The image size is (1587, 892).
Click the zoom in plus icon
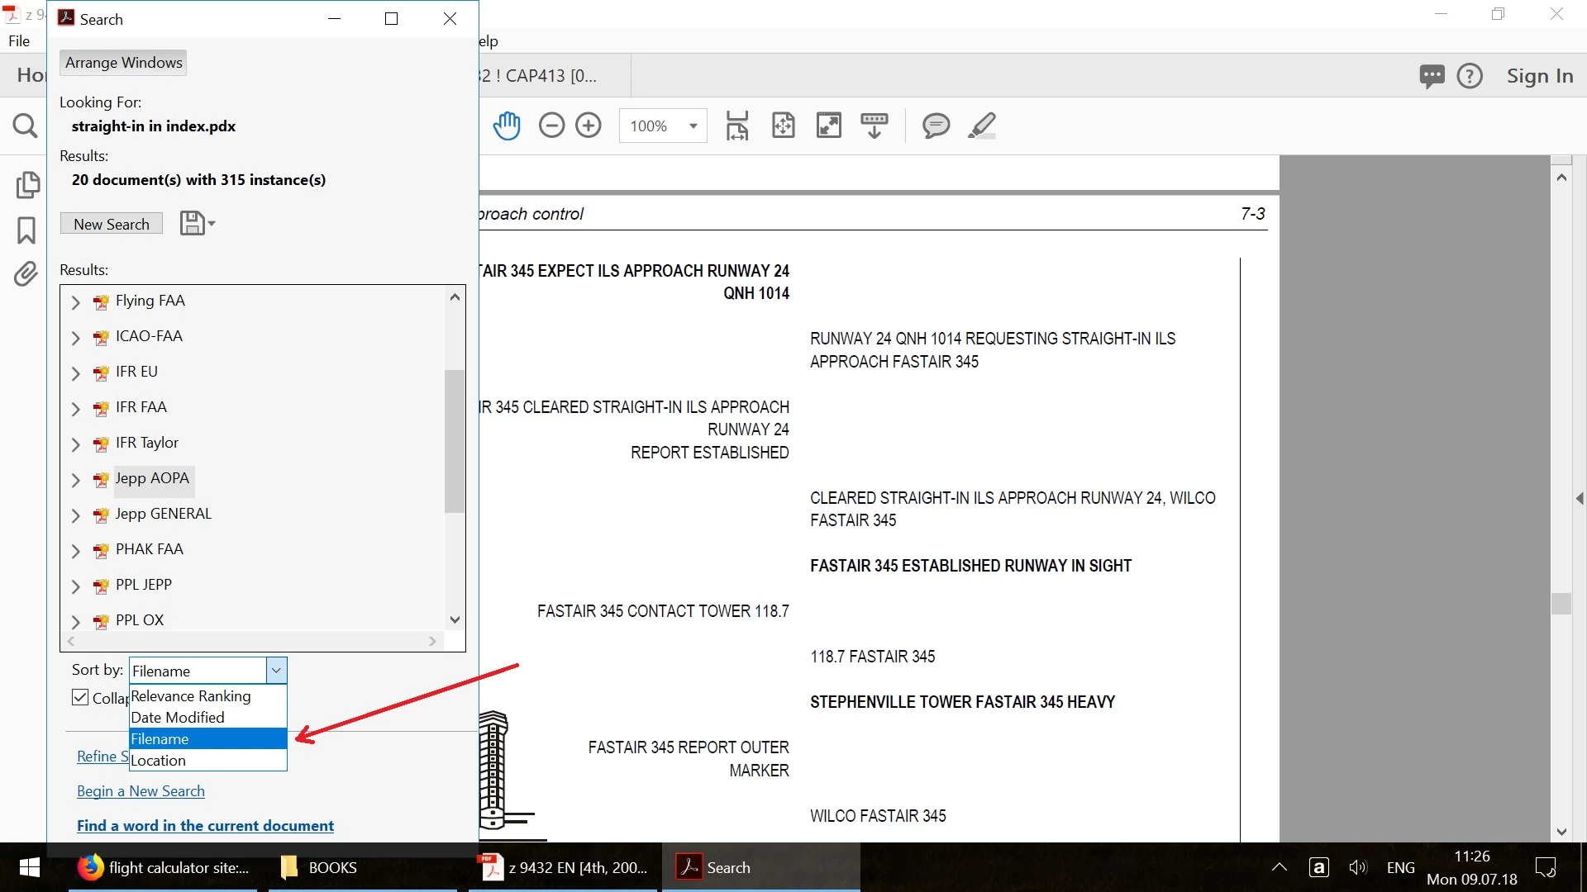click(589, 126)
